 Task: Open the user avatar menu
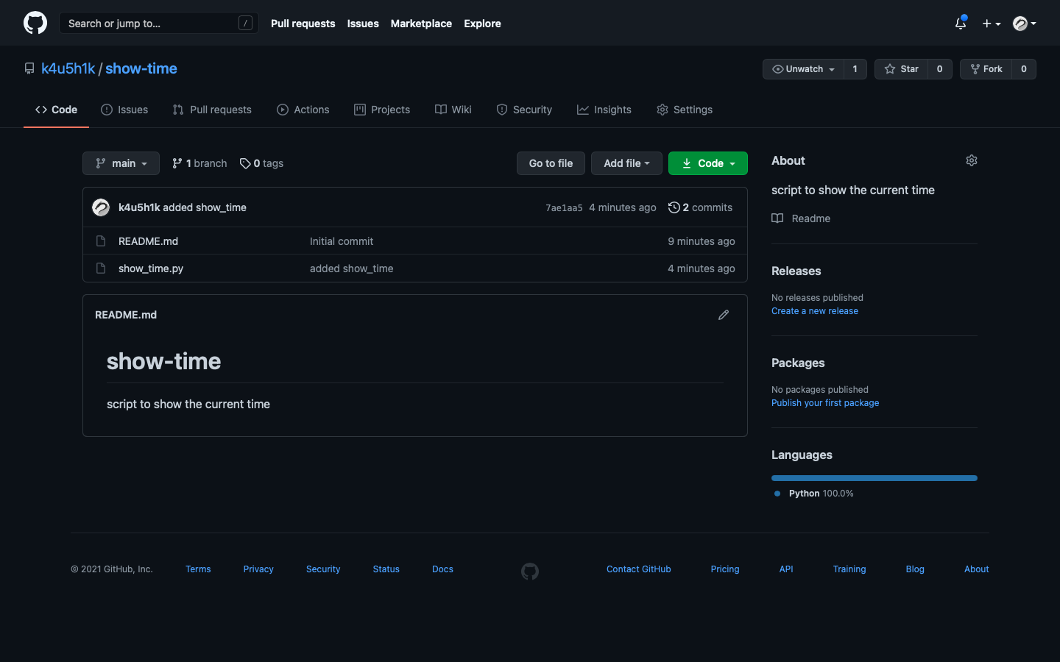[x=1025, y=24]
